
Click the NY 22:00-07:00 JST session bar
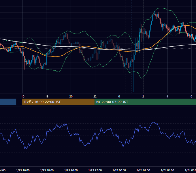[x=145, y=102]
